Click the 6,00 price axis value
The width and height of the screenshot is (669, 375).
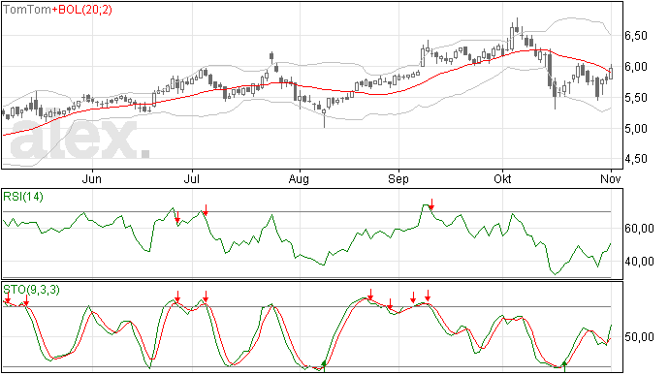(x=636, y=67)
